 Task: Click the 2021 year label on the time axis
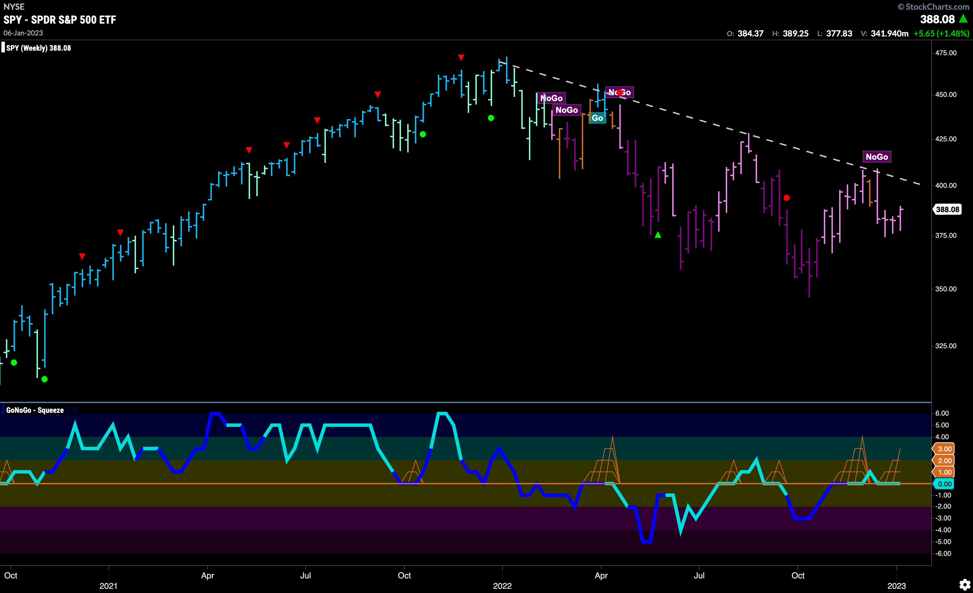click(x=108, y=586)
